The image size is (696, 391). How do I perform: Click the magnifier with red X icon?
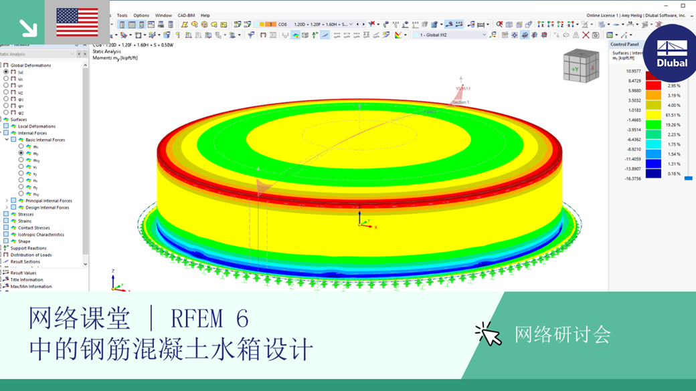[x=499, y=24]
